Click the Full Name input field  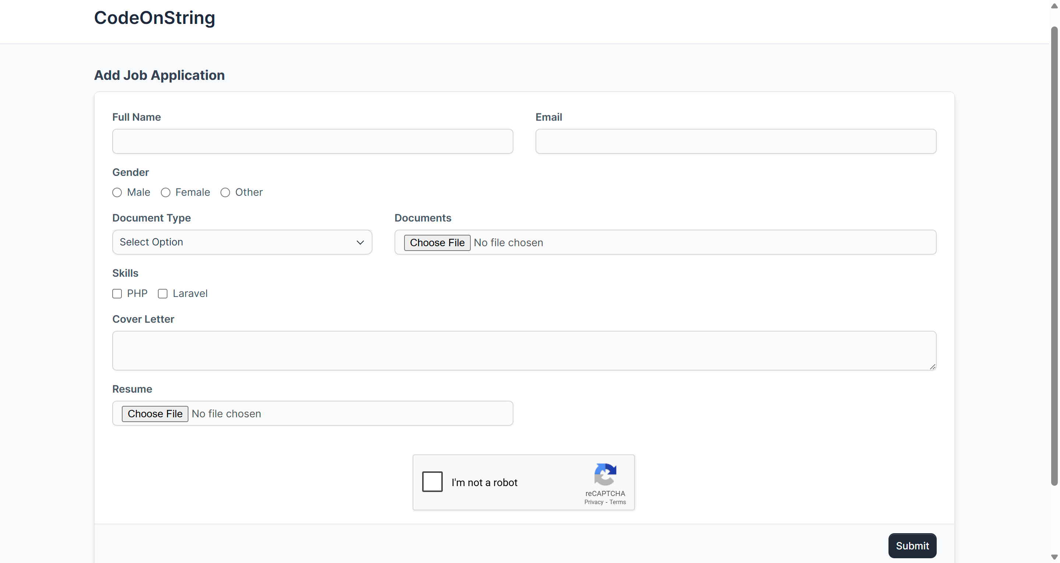pyautogui.click(x=312, y=141)
